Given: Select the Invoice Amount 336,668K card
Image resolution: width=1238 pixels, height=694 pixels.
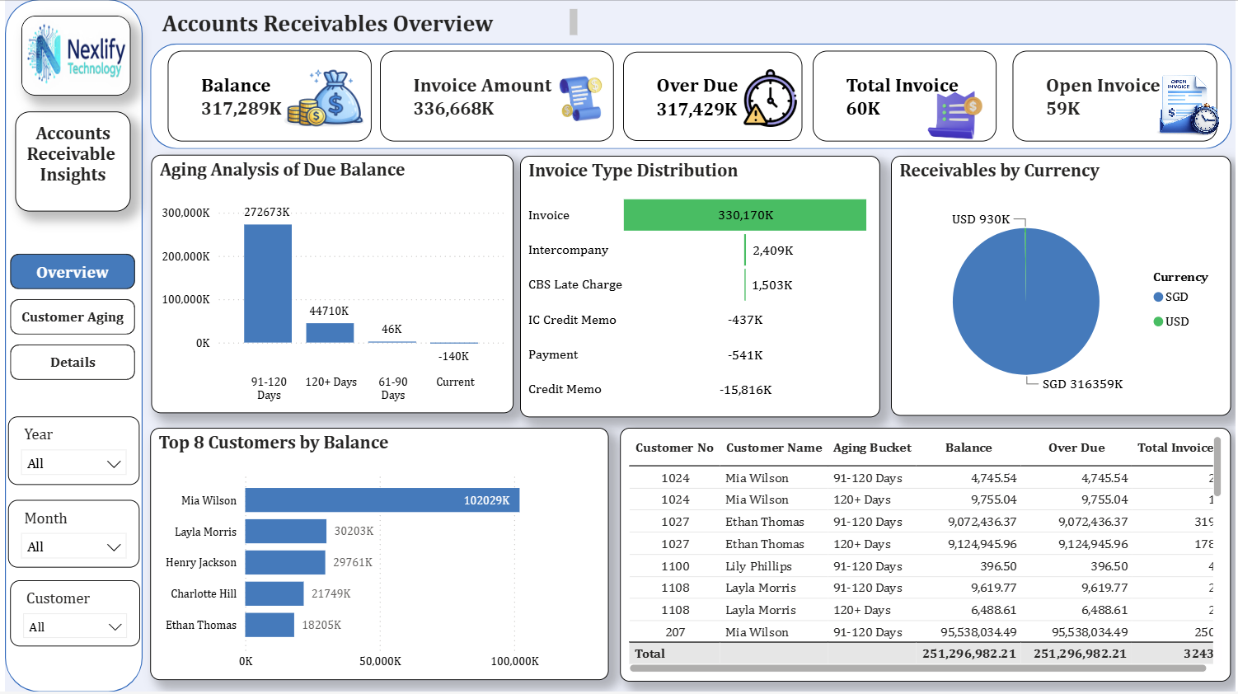Looking at the screenshot, I should click(x=496, y=96).
